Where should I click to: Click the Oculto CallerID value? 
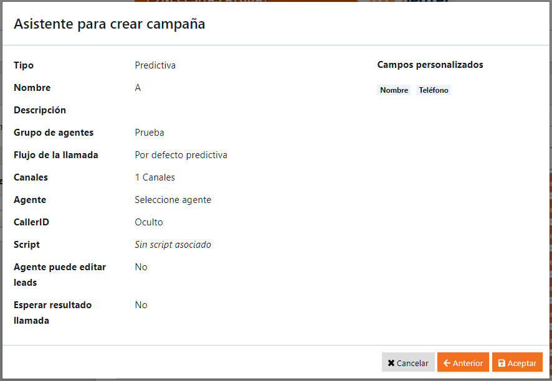click(x=149, y=222)
